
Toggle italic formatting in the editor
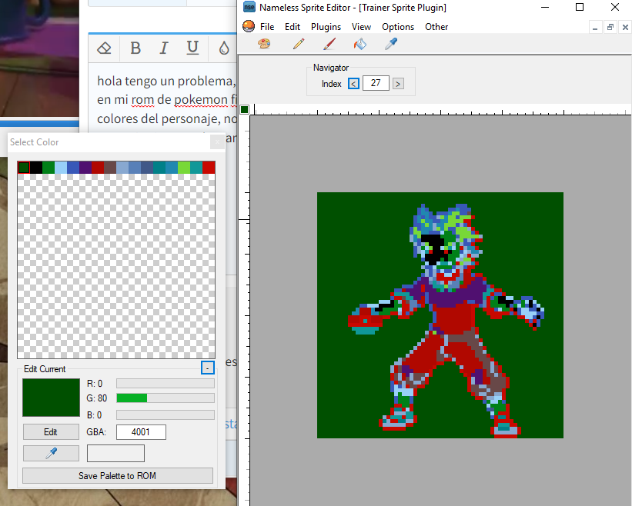[164, 48]
